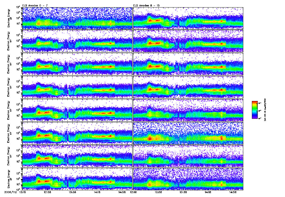Open the sixth noisy spectrogram in Anodes 8 - 15 column
285x197 pixels.
188,133
